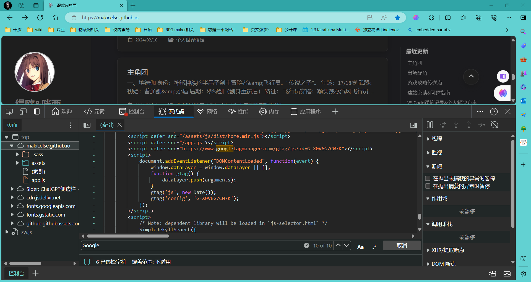The image size is (531, 282).
Task: Switch to the 性能 (Performance) tab
Action: coord(238,112)
